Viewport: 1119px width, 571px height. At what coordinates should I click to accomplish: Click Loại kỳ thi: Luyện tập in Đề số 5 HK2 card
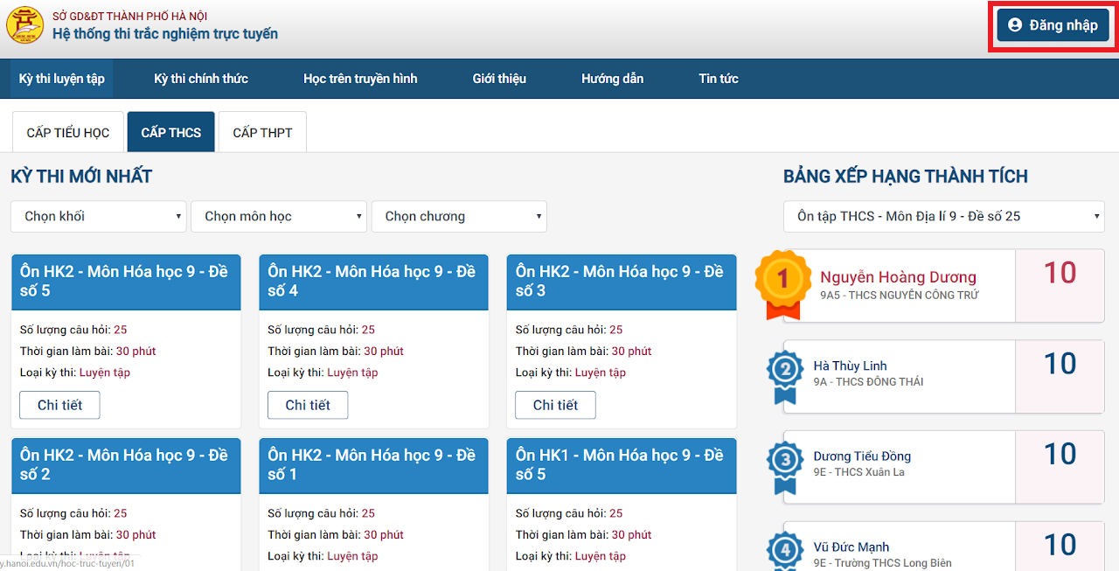pos(75,373)
